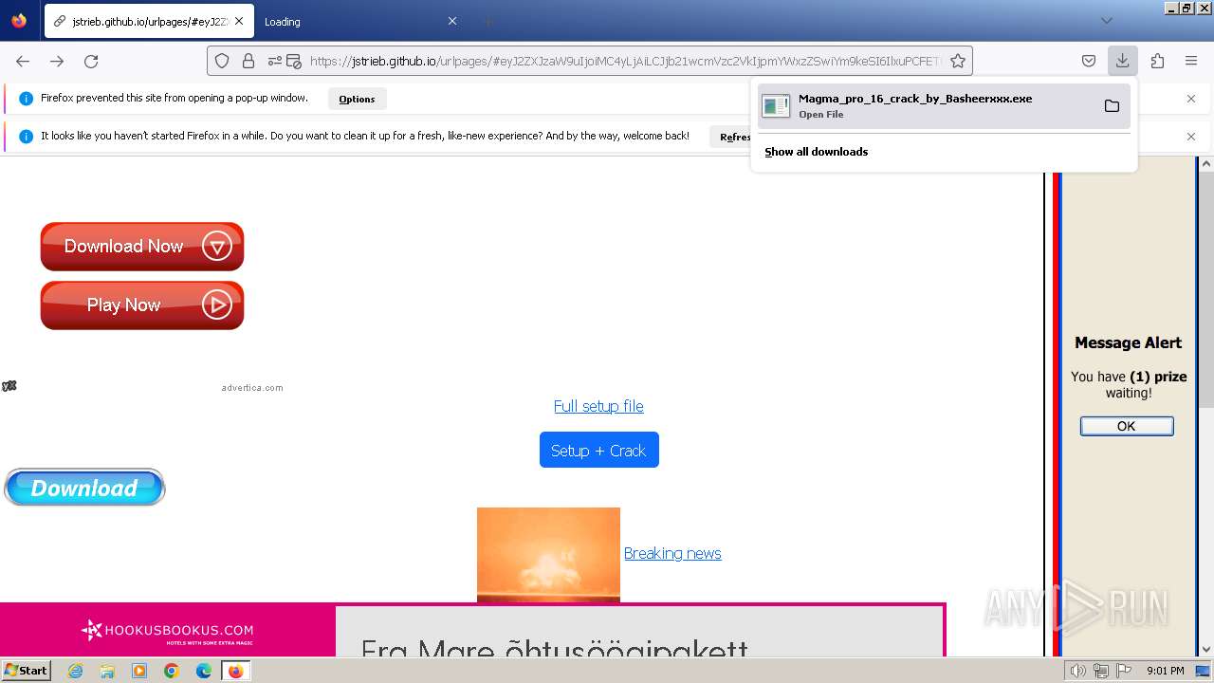The image size is (1214, 683).
Task: Open media player from taskbar
Action: pyautogui.click(x=139, y=671)
